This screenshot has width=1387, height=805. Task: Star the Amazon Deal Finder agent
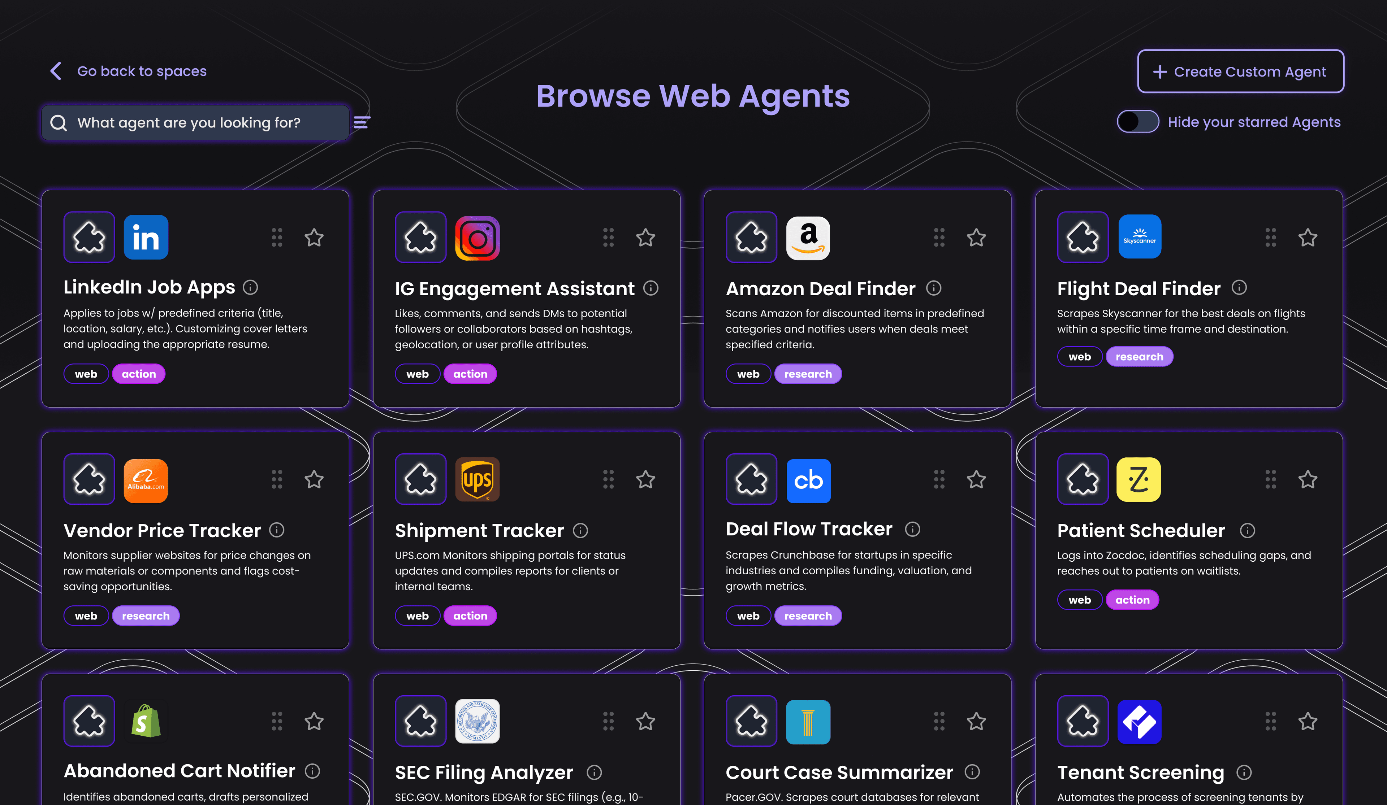pyautogui.click(x=977, y=237)
